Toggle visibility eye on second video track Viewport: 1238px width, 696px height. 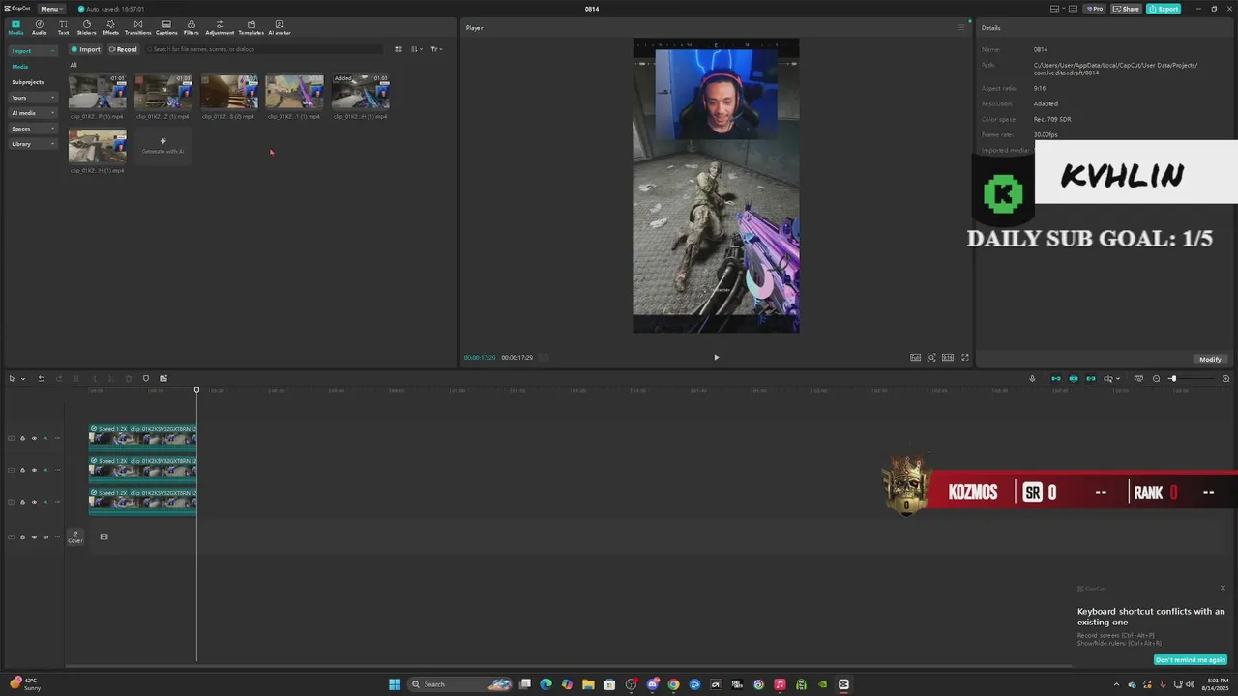click(x=34, y=470)
